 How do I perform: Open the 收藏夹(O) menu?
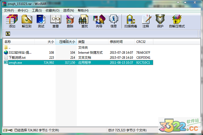coord(53,10)
